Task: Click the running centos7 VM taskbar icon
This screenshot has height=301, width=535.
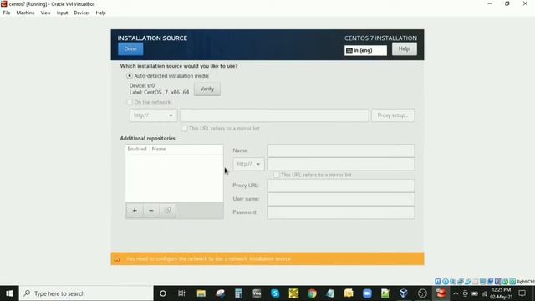Action: [441, 293]
